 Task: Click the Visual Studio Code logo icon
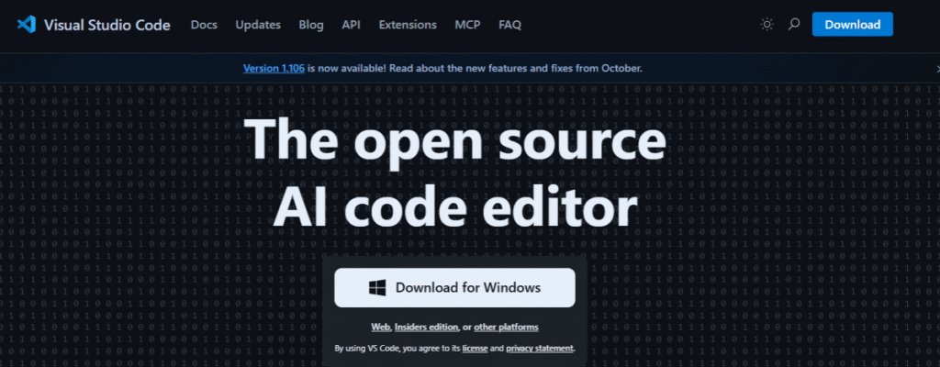coord(27,25)
